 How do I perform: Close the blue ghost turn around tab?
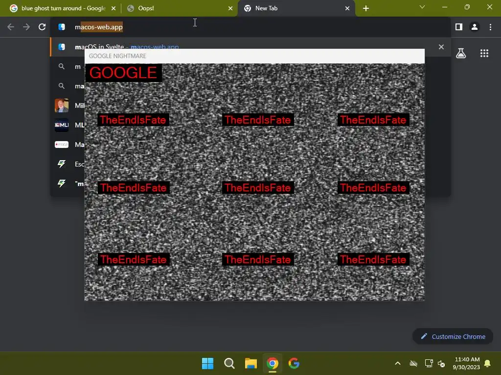coord(114,8)
